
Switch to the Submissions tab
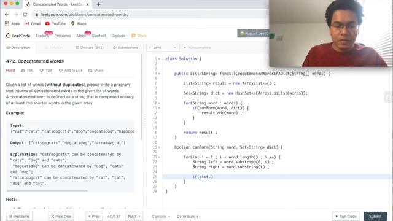125,48
